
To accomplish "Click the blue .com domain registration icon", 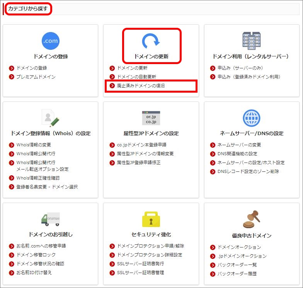I will [x=51, y=41].
